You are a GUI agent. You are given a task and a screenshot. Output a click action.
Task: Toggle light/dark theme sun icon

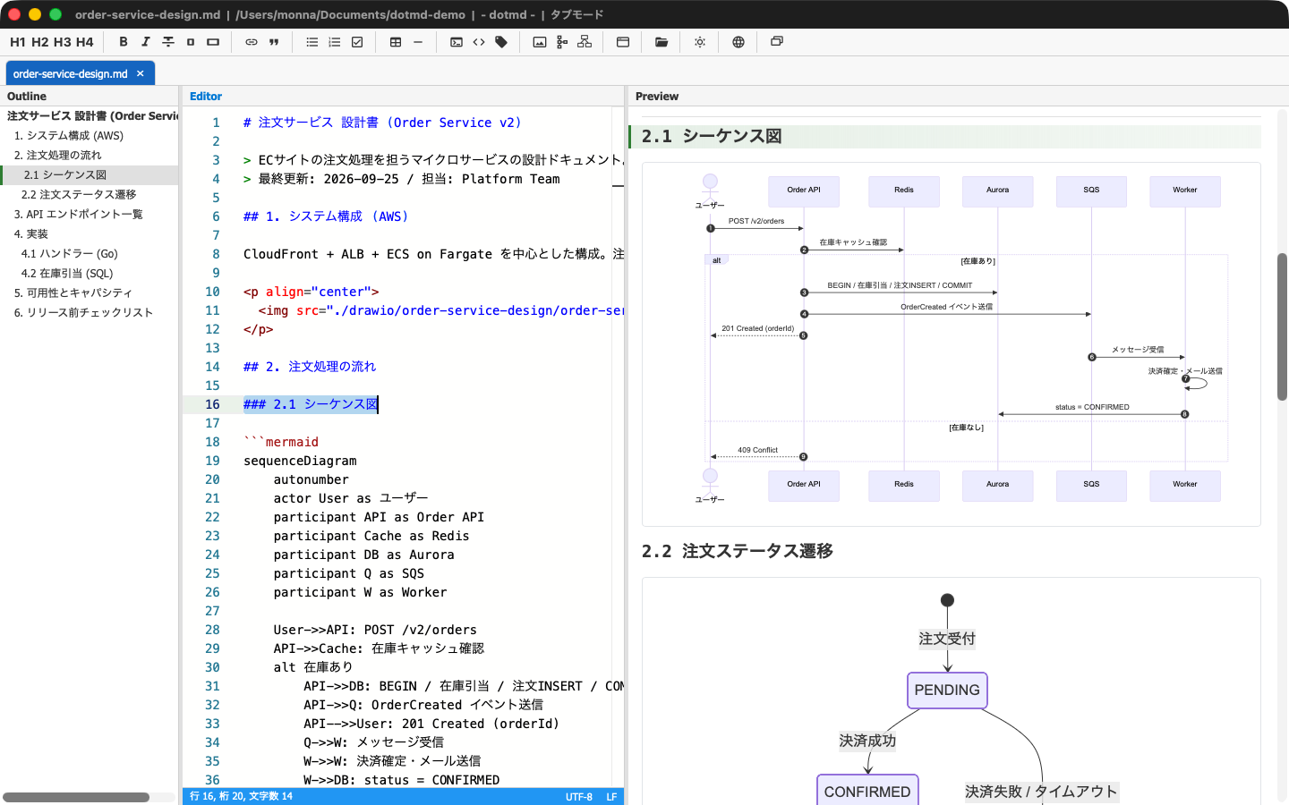click(700, 42)
